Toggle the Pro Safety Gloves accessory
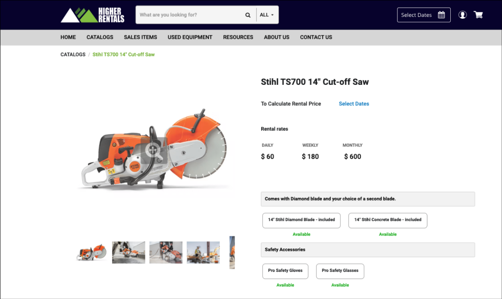 pyautogui.click(x=285, y=271)
